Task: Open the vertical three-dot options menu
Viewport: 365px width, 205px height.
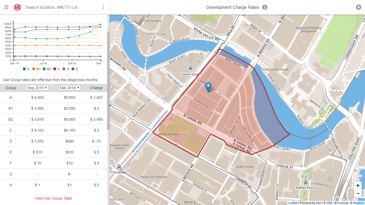Action: coord(103,7)
